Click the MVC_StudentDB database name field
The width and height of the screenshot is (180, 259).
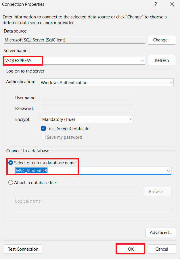point(86,171)
